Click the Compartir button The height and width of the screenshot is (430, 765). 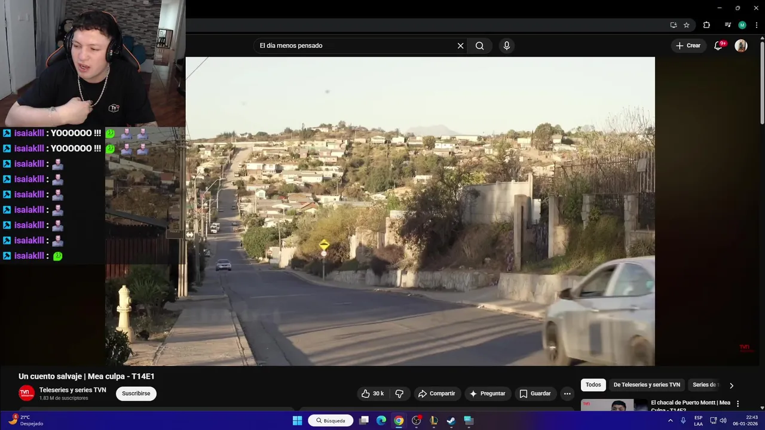pyautogui.click(x=436, y=394)
